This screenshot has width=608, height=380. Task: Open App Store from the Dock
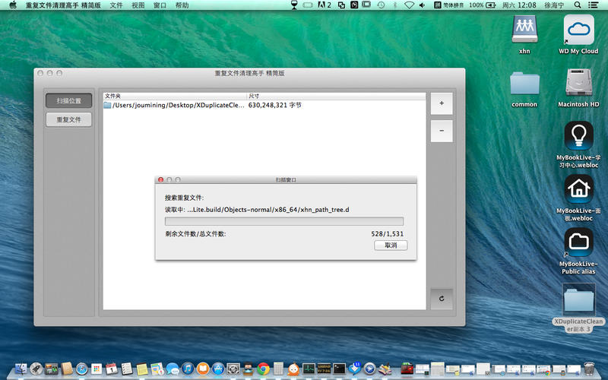coord(218,369)
